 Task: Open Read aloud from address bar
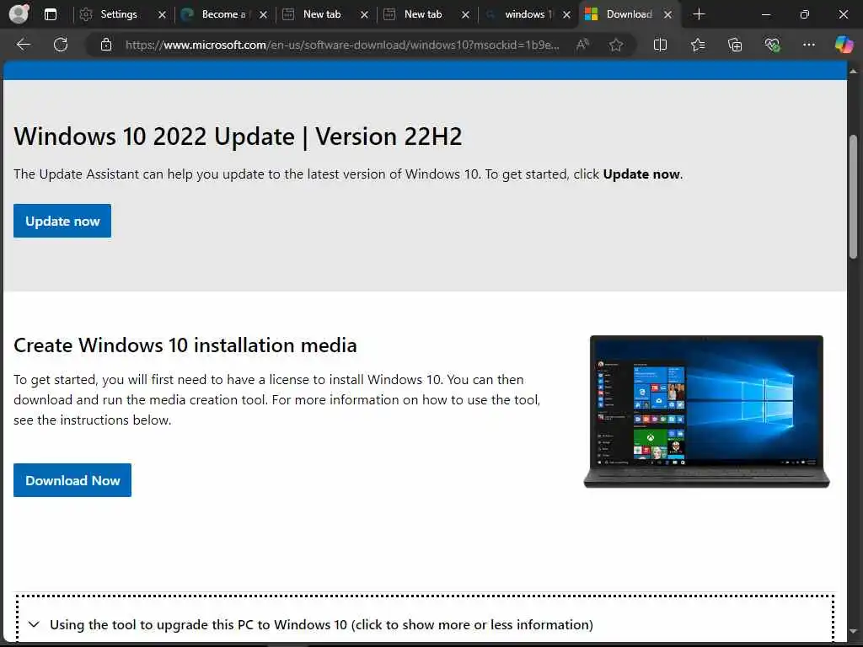[582, 45]
